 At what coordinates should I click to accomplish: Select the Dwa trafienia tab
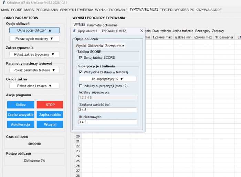161,31
